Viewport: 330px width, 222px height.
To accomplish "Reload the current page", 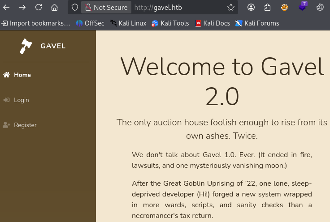I will [x=39, y=7].
